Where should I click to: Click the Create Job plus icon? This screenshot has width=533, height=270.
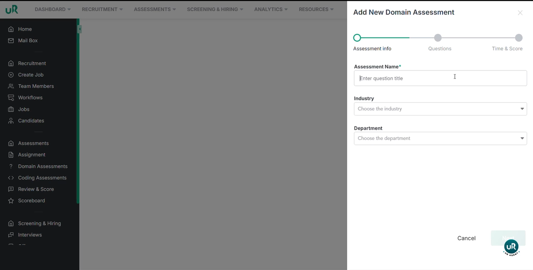[x=11, y=75]
